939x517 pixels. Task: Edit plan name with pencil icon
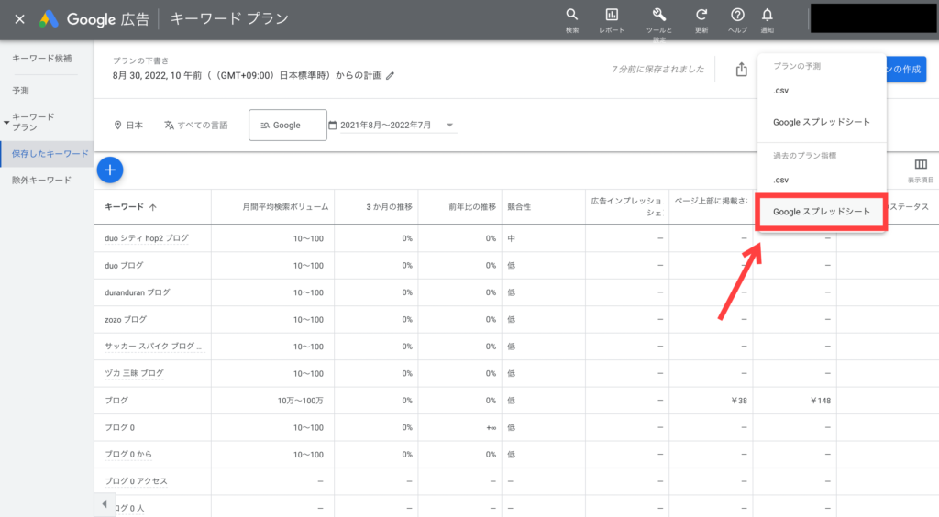(391, 75)
